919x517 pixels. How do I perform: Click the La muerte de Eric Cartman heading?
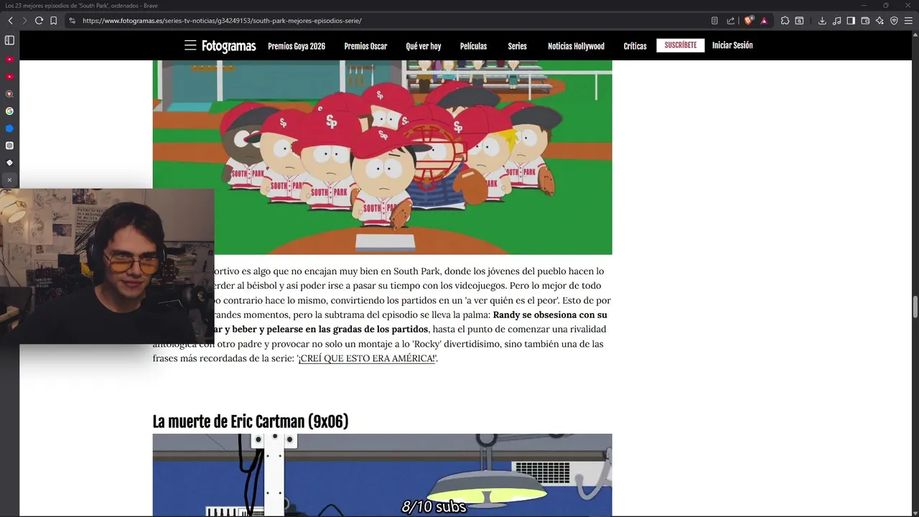pyautogui.click(x=250, y=421)
